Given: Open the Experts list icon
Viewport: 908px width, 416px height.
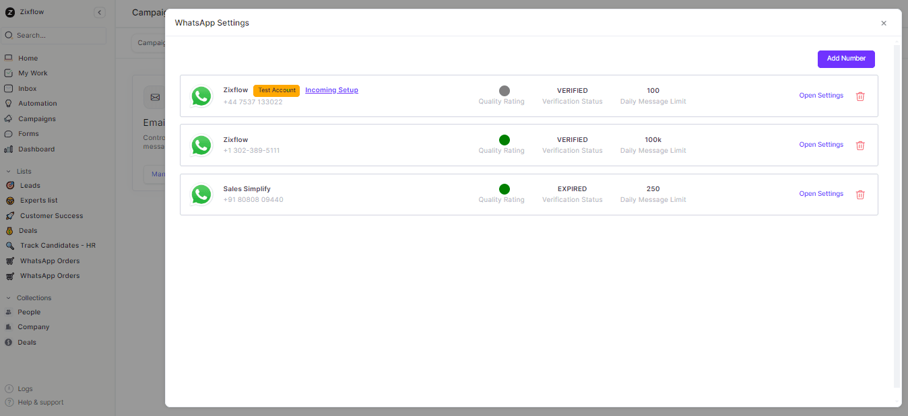Looking at the screenshot, I should click(9, 200).
